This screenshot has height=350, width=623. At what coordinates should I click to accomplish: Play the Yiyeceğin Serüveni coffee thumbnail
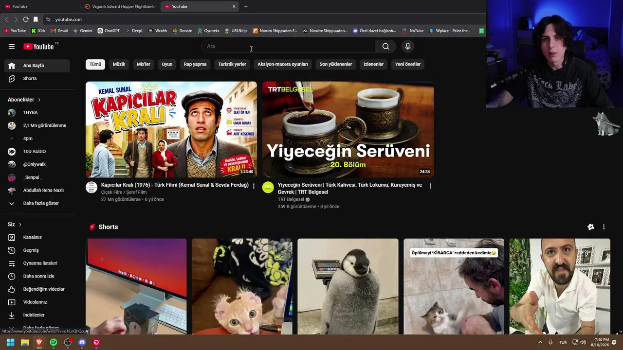coord(348,129)
